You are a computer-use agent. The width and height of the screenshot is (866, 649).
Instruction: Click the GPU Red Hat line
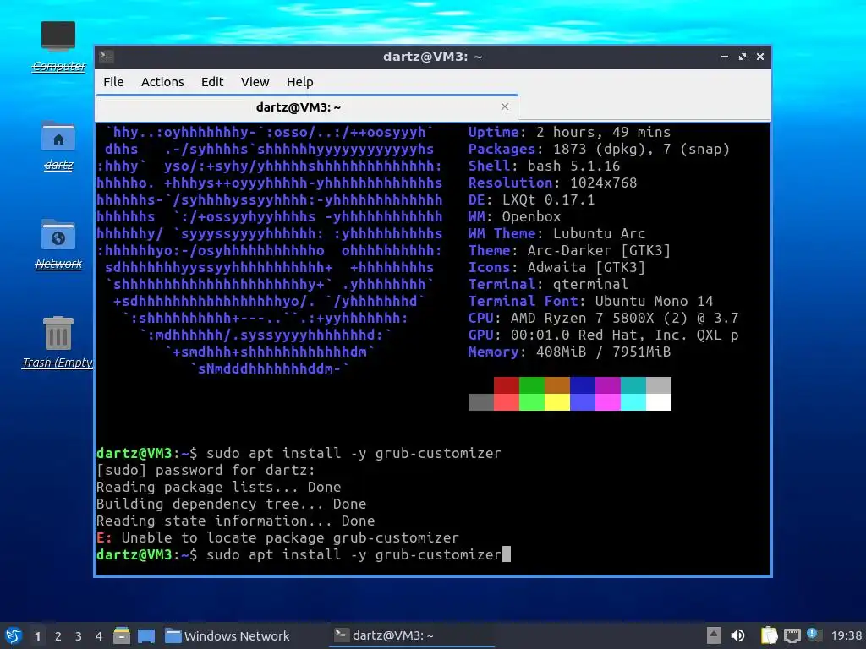(x=604, y=335)
